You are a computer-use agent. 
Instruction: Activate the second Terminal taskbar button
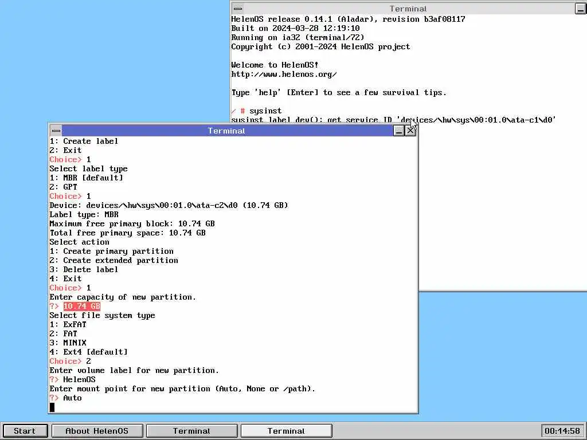pyautogui.click(x=287, y=431)
